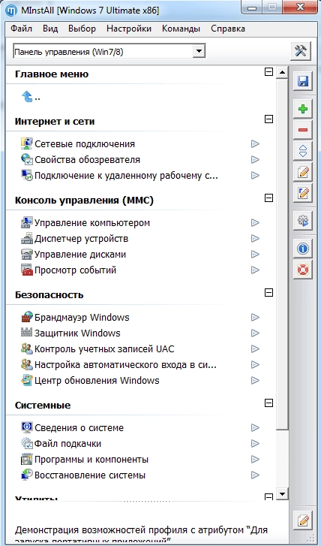The width and height of the screenshot is (321, 546).
Task: Run Управление дисками with its arrow
Action: pos(255,254)
